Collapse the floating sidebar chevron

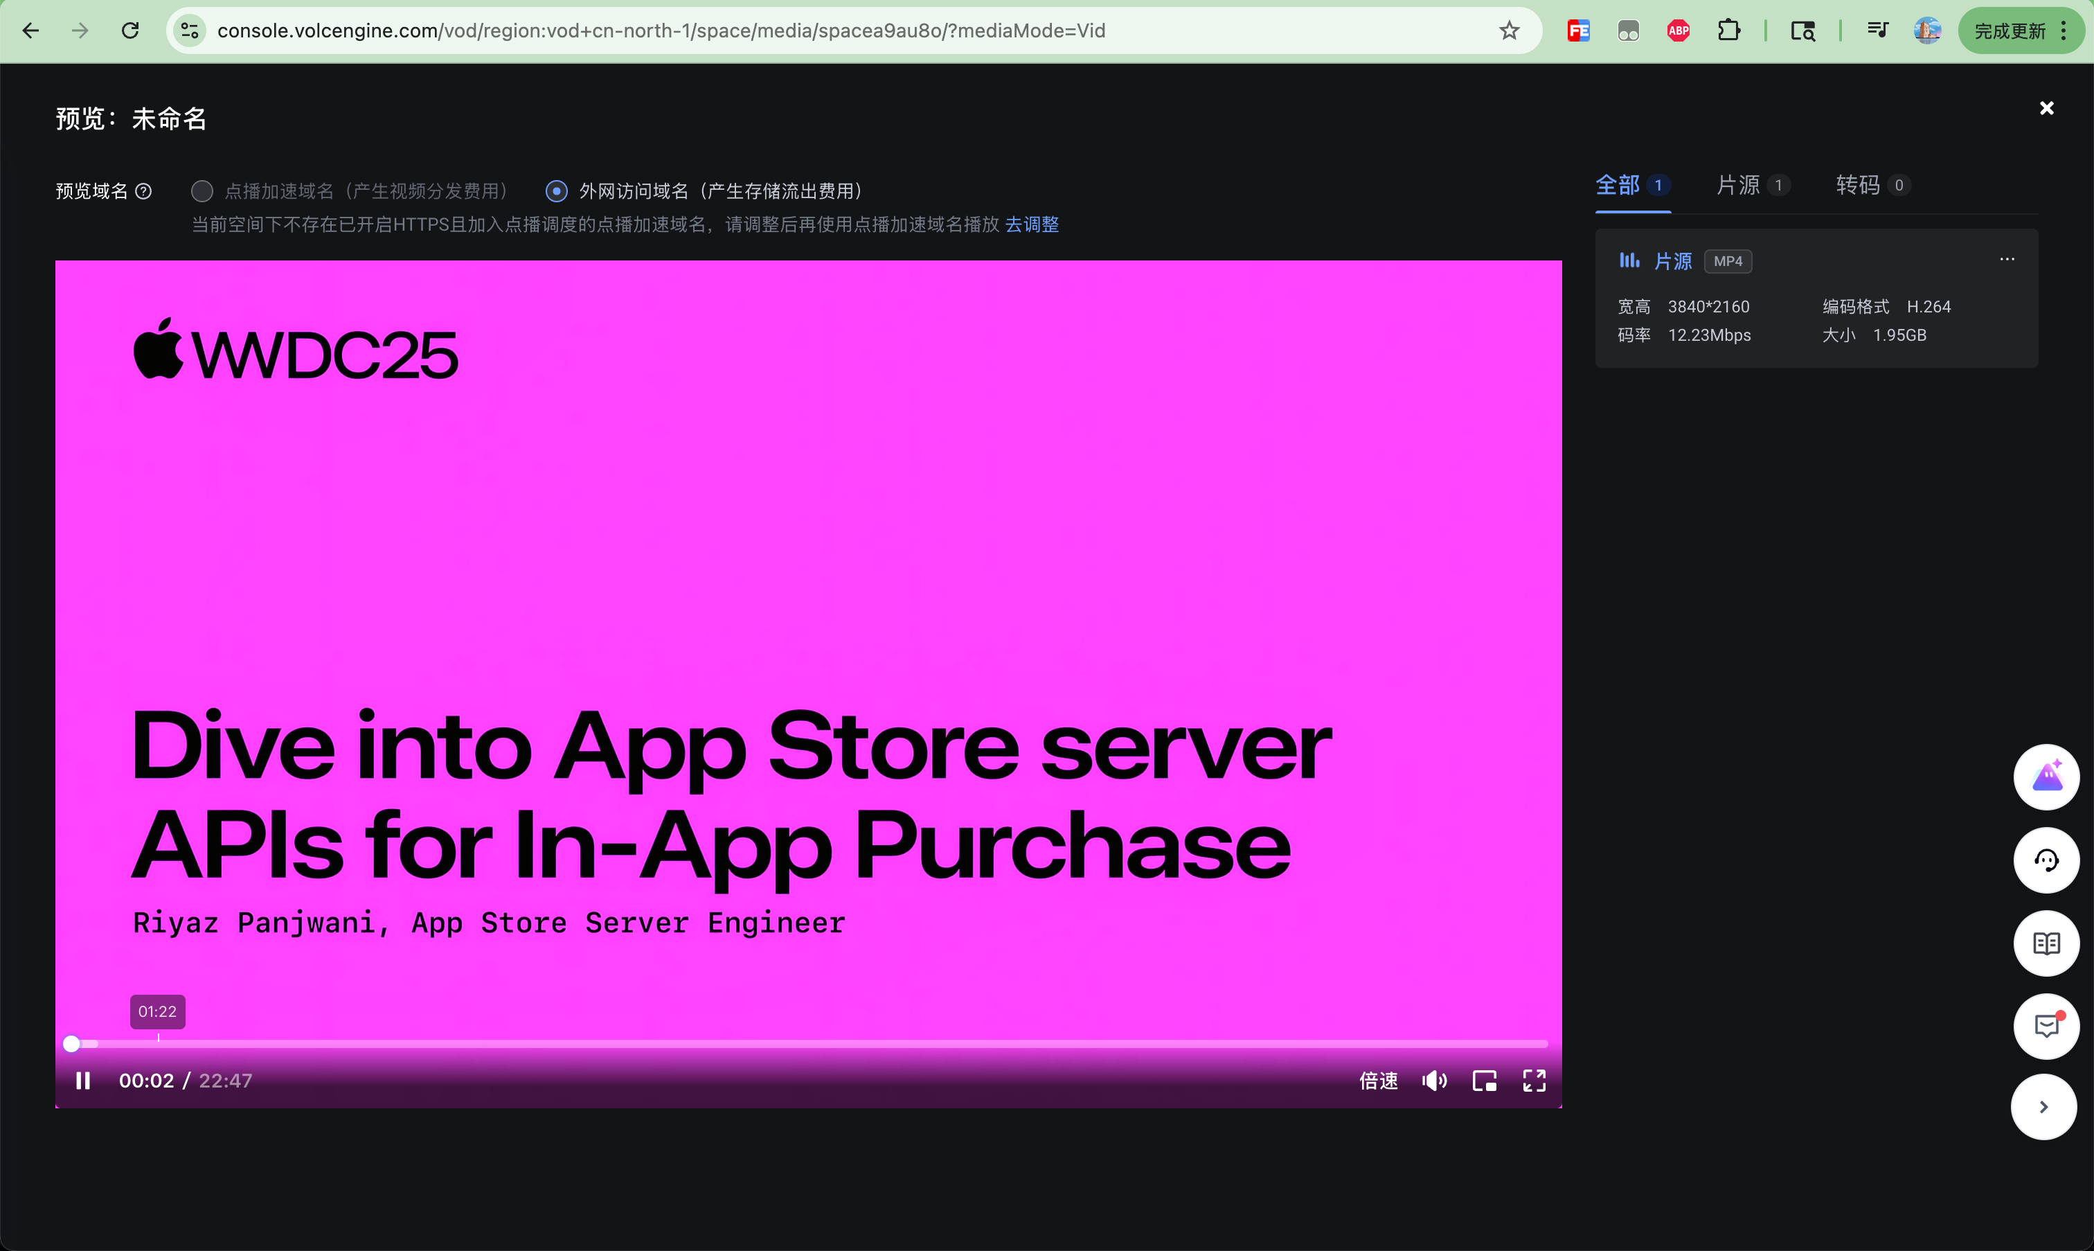click(2043, 1107)
